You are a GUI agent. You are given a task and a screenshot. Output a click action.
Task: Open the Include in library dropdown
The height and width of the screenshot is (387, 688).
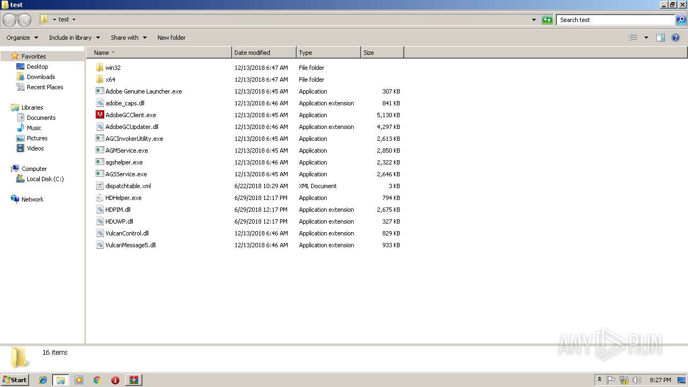pyautogui.click(x=74, y=38)
